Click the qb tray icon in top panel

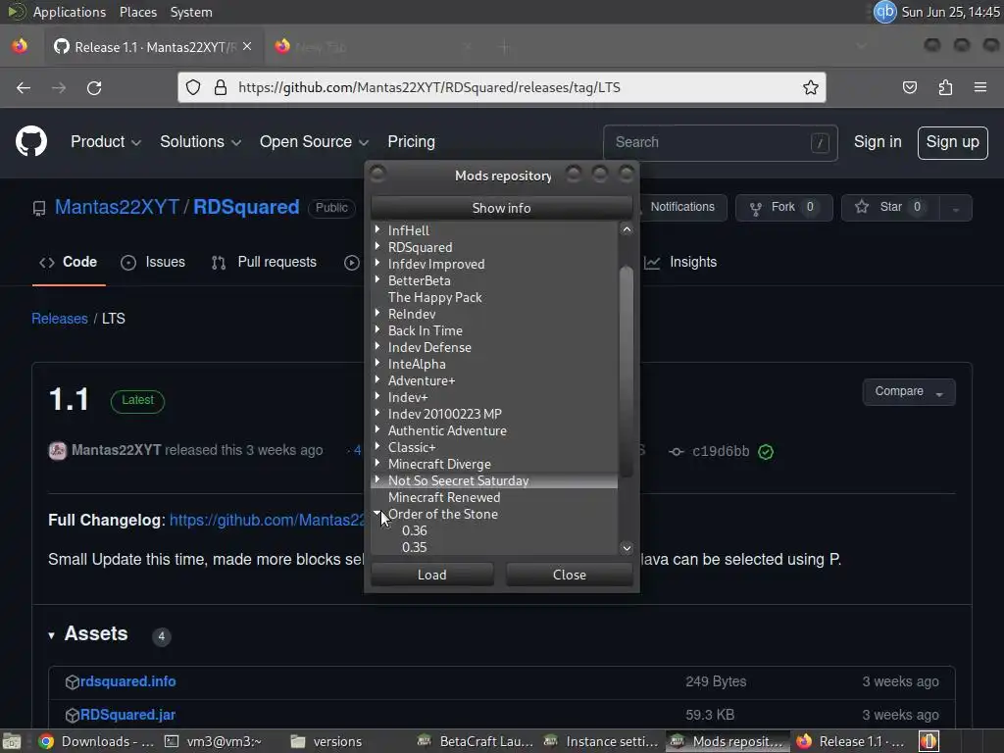click(885, 12)
